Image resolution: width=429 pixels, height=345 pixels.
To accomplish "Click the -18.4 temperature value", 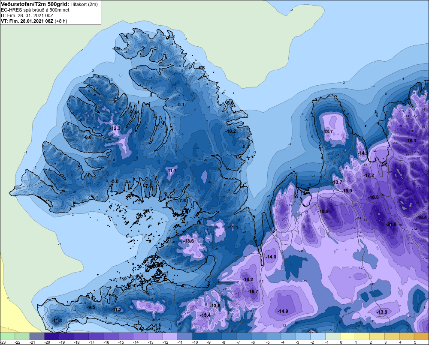I will [x=421, y=218].
